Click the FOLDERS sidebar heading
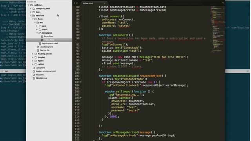Viewport: 251px width, 141px height. click(32, 2)
